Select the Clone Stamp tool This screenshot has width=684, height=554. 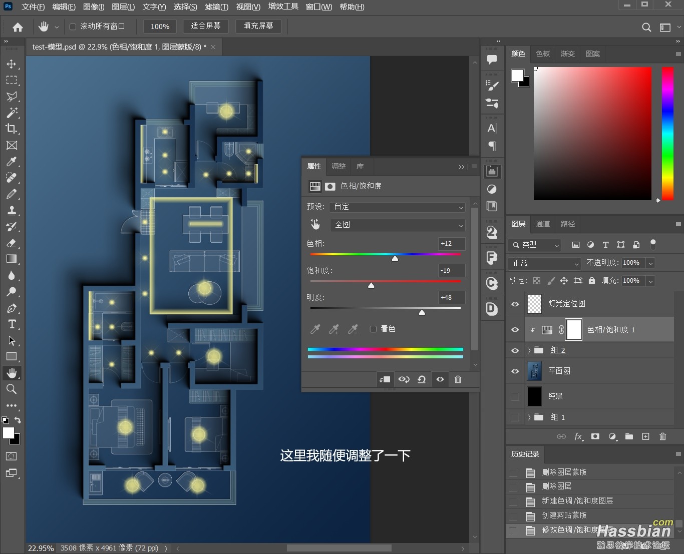(x=12, y=210)
